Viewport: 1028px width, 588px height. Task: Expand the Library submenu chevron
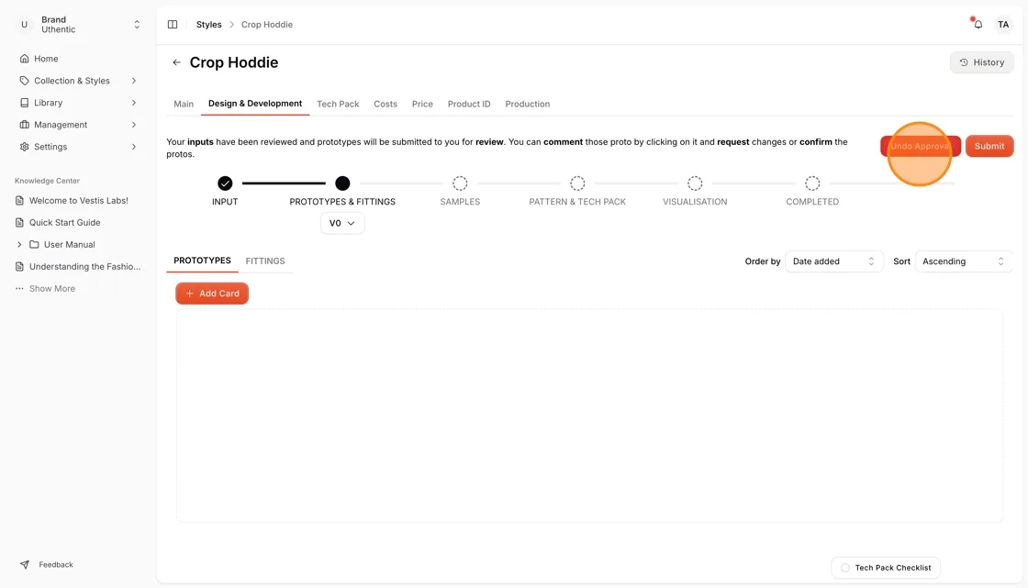pos(134,102)
